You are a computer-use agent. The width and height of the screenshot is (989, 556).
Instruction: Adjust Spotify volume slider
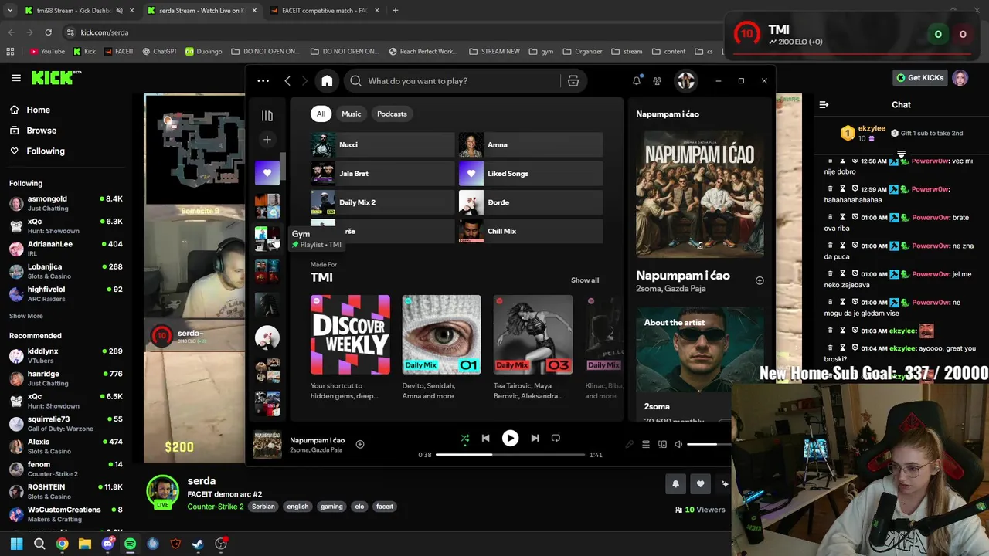(708, 444)
